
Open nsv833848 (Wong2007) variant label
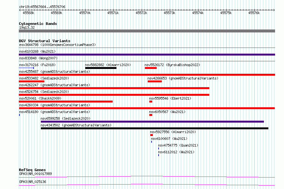[x=38, y=58]
